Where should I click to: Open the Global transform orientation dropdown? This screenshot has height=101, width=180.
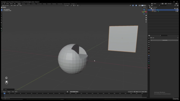[x=67, y=5]
